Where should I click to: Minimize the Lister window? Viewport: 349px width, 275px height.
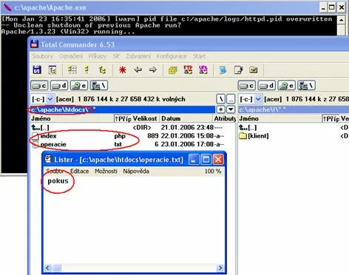(x=194, y=160)
